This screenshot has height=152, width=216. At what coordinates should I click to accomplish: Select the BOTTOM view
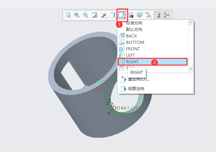tap(153, 43)
